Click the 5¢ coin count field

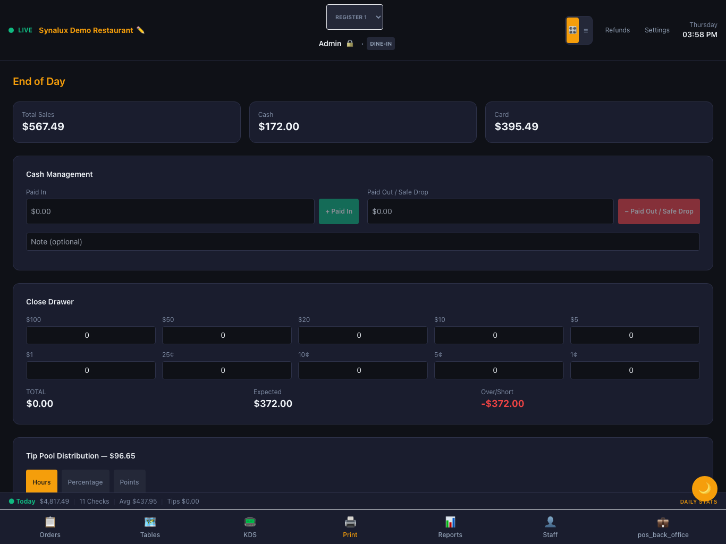click(499, 370)
